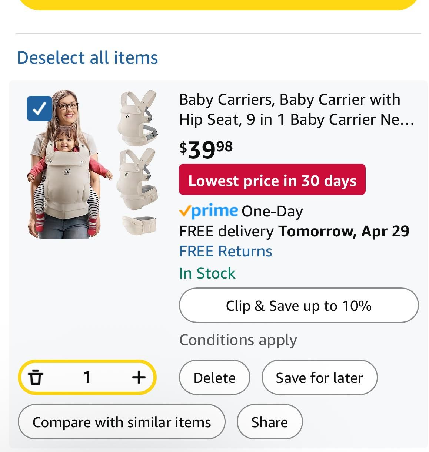The width and height of the screenshot is (429, 452).
Task: Click the trash icon in quantity stepper
Action: tap(36, 377)
